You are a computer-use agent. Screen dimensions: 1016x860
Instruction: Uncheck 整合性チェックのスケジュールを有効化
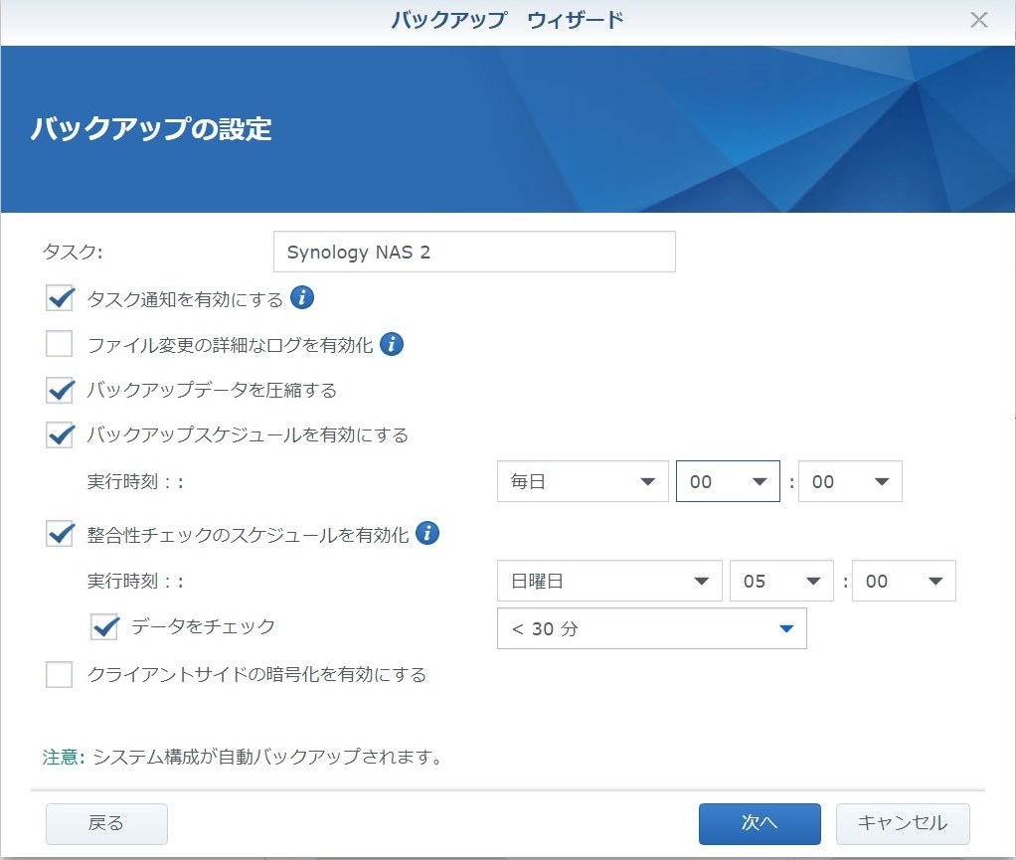click(61, 535)
